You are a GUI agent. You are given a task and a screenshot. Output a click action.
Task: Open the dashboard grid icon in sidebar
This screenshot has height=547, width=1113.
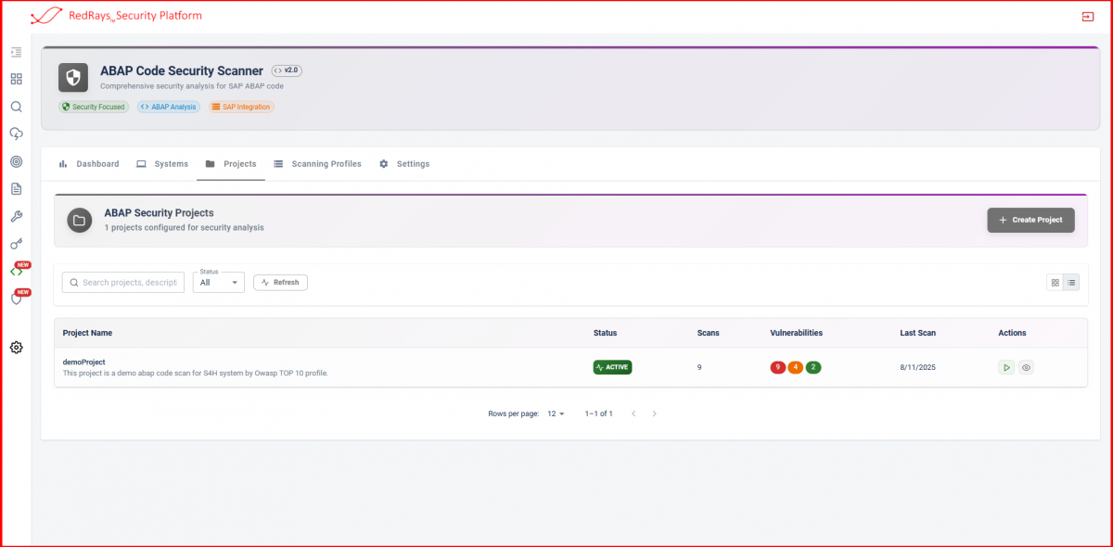(16, 80)
